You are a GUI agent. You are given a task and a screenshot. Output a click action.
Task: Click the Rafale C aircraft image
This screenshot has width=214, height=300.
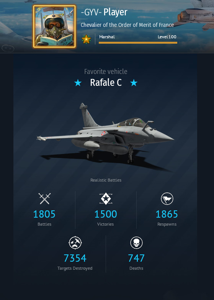tap(105, 137)
